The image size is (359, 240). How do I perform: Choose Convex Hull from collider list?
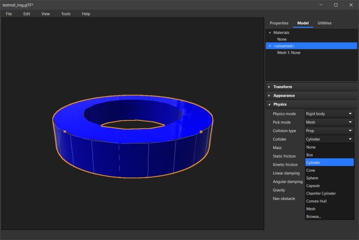pyautogui.click(x=317, y=201)
